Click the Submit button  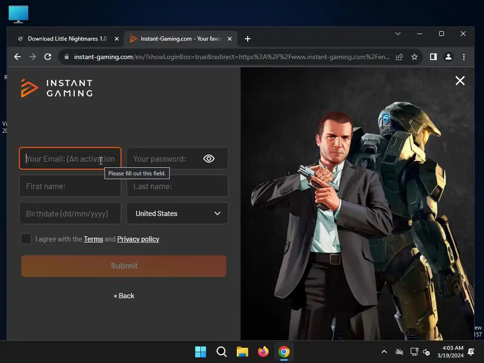[x=124, y=266]
